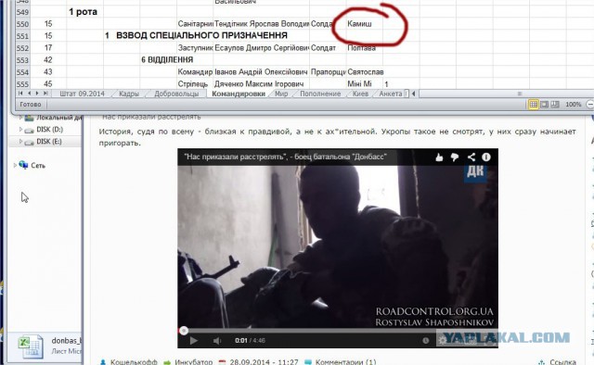
Task: Expand the 'Сеть' network tree node
Action: pyautogui.click(x=15, y=165)
